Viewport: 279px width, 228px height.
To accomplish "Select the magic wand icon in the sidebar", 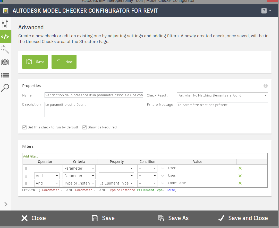I will (5, 49).
